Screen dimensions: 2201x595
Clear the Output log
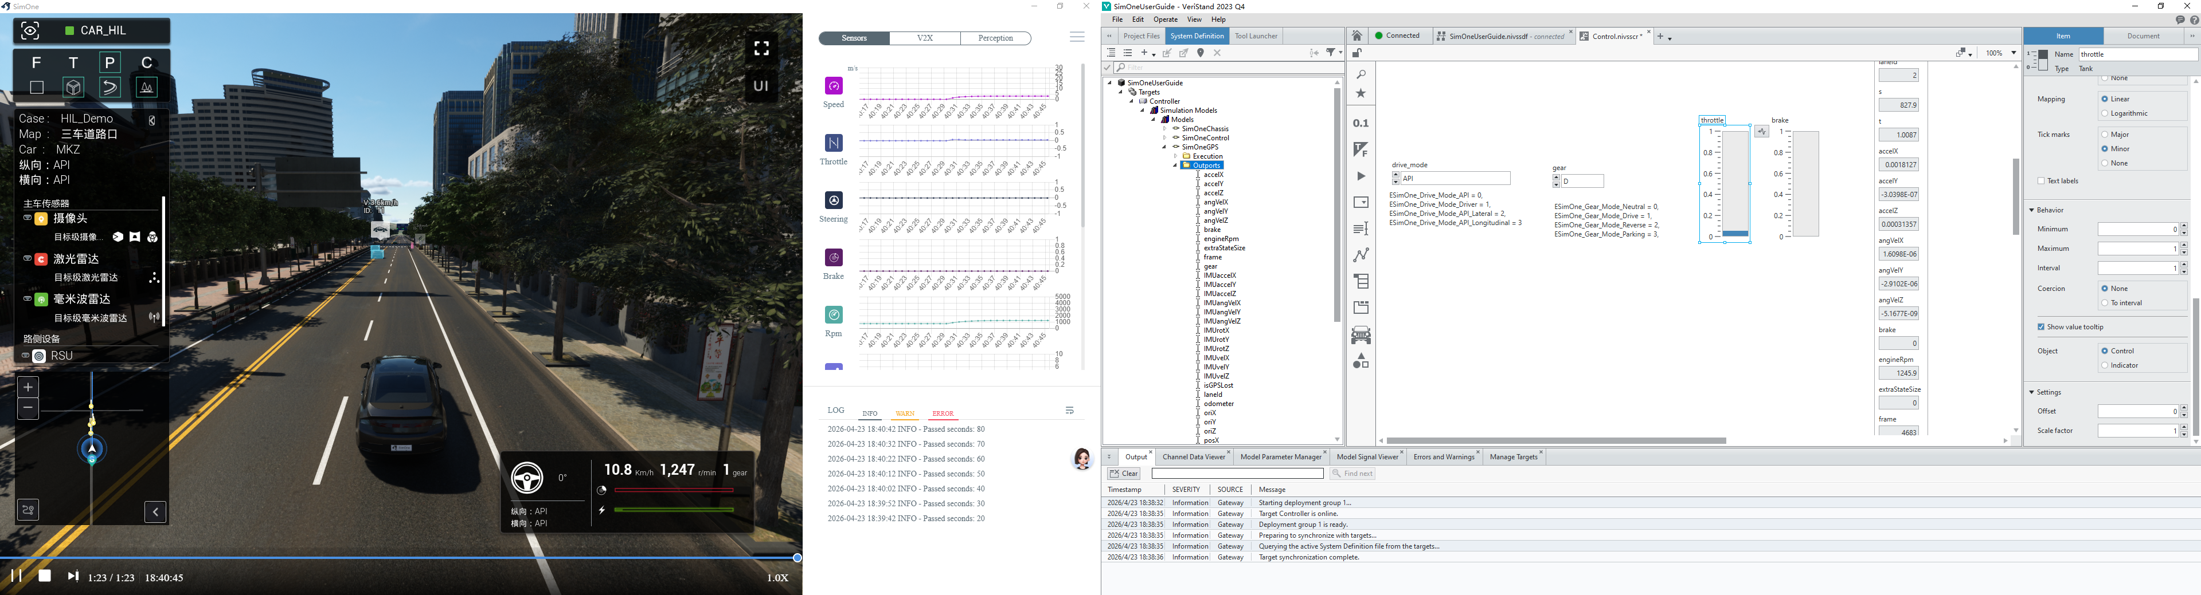tap(1124, 474)
